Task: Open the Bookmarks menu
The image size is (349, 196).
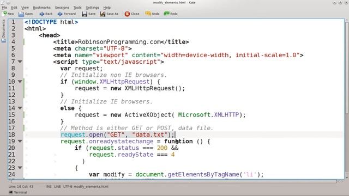Action: click(41, 8)
